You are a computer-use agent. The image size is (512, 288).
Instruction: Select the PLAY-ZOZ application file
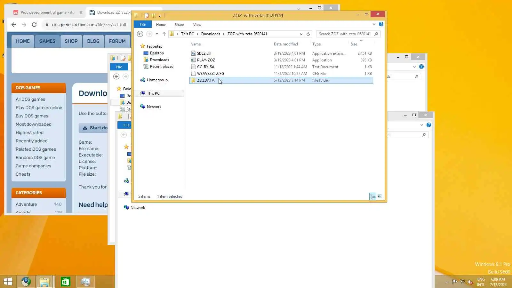coord(281,60)
